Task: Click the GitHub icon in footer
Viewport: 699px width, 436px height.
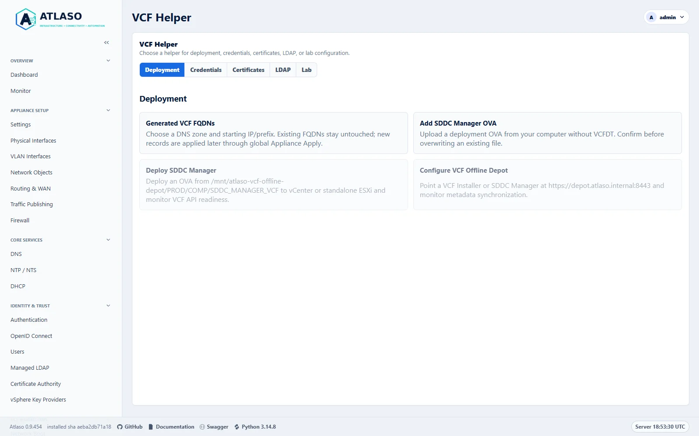Action: tap(120, 427)
